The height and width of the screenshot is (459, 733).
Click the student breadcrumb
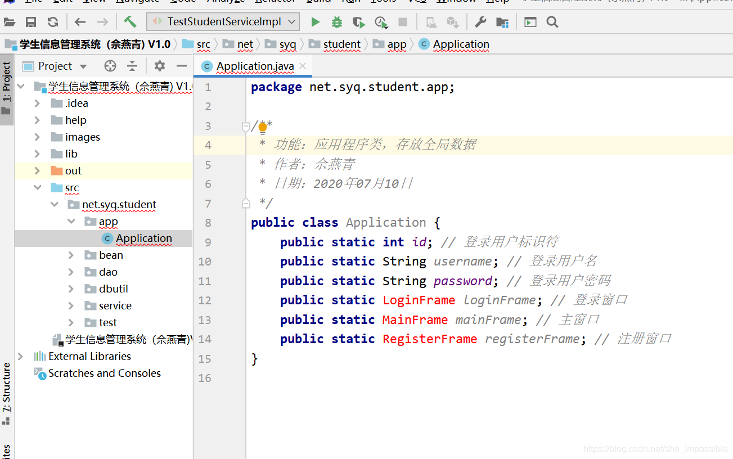pos(341,44)
